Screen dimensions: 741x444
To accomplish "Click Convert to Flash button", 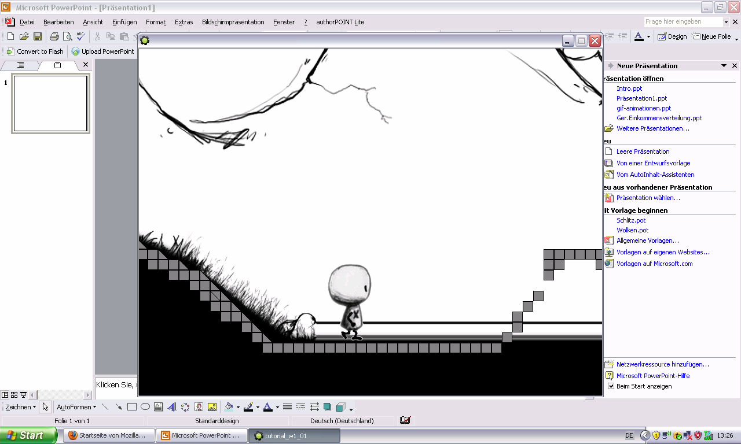I will coord(35,51).
